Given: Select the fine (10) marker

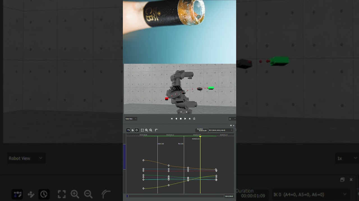Looking at the screenshot, I should coord(181,144).
